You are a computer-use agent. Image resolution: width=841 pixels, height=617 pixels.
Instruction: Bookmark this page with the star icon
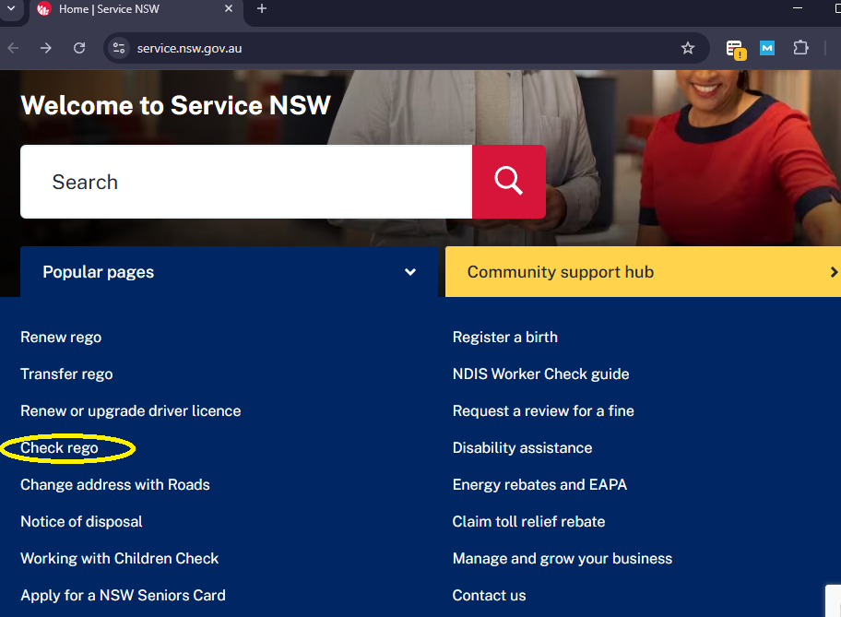coord(687,48)
